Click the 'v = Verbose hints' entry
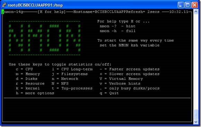 [120, 84]
